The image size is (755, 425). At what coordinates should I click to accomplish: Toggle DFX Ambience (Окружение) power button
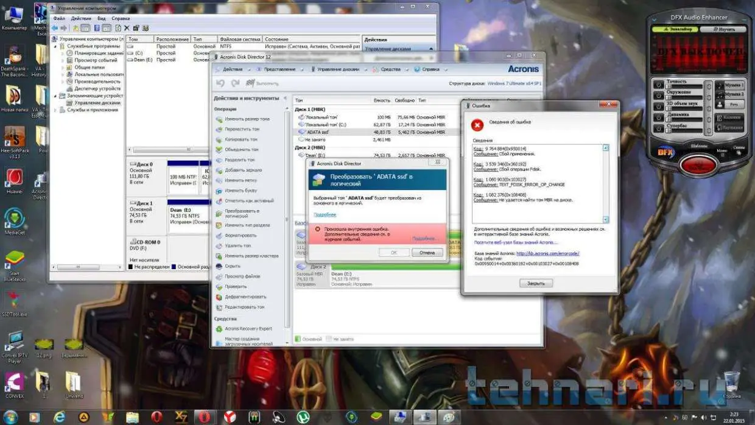(x=658, y=96)
